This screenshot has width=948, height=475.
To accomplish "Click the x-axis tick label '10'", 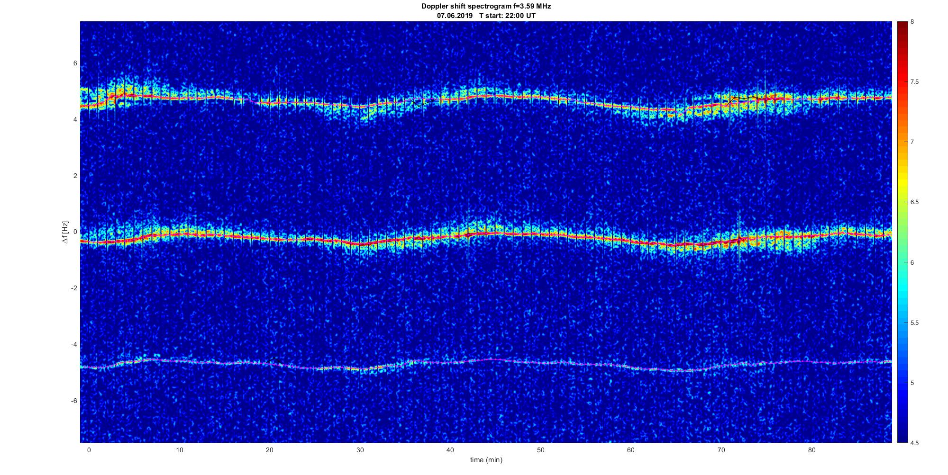I will click(179, 450).
